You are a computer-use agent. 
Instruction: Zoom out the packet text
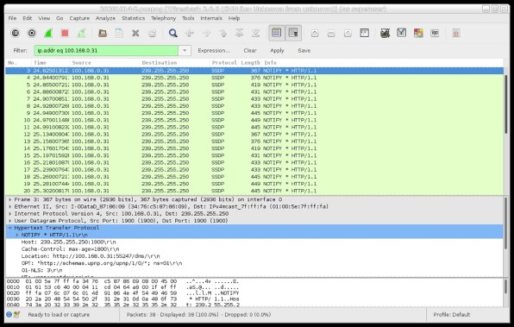coord(331,33)
